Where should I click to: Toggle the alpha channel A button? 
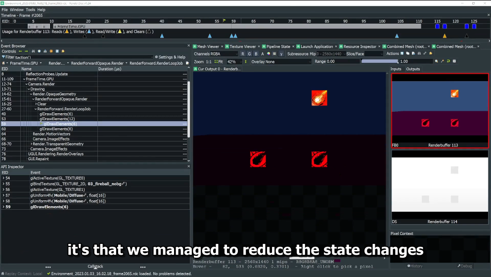tap(262, 53)
